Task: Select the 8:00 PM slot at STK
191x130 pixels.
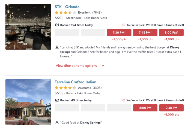Action: click(171, 33)
